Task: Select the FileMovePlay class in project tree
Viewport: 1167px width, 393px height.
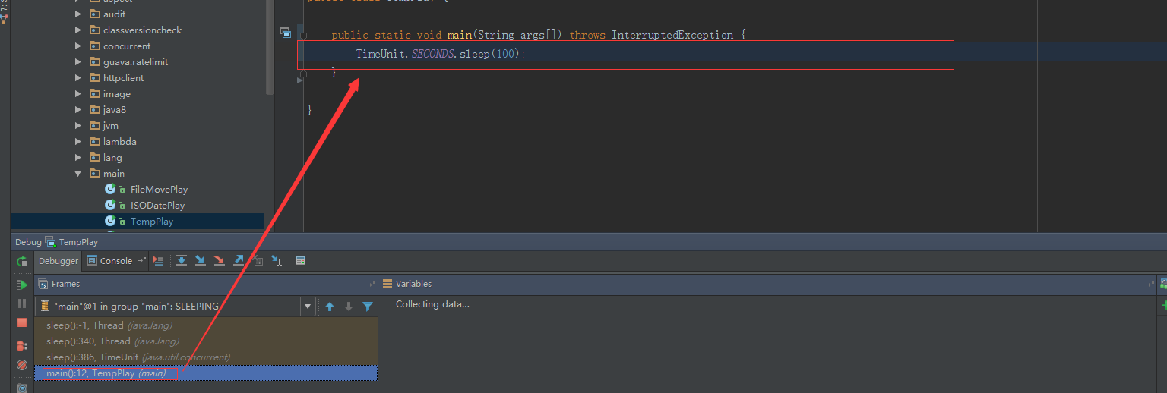Action: [159, 190]
